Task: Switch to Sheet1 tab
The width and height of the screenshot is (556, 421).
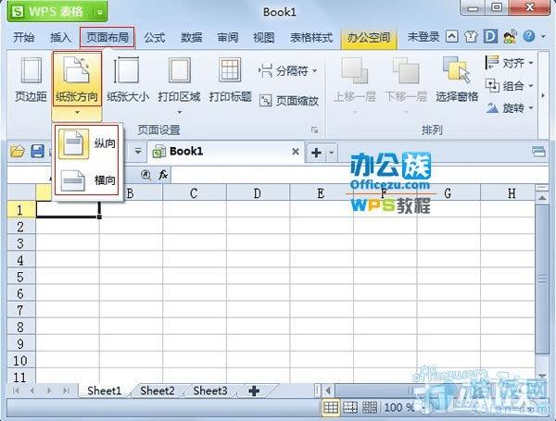Action: (x=104, y=390)
